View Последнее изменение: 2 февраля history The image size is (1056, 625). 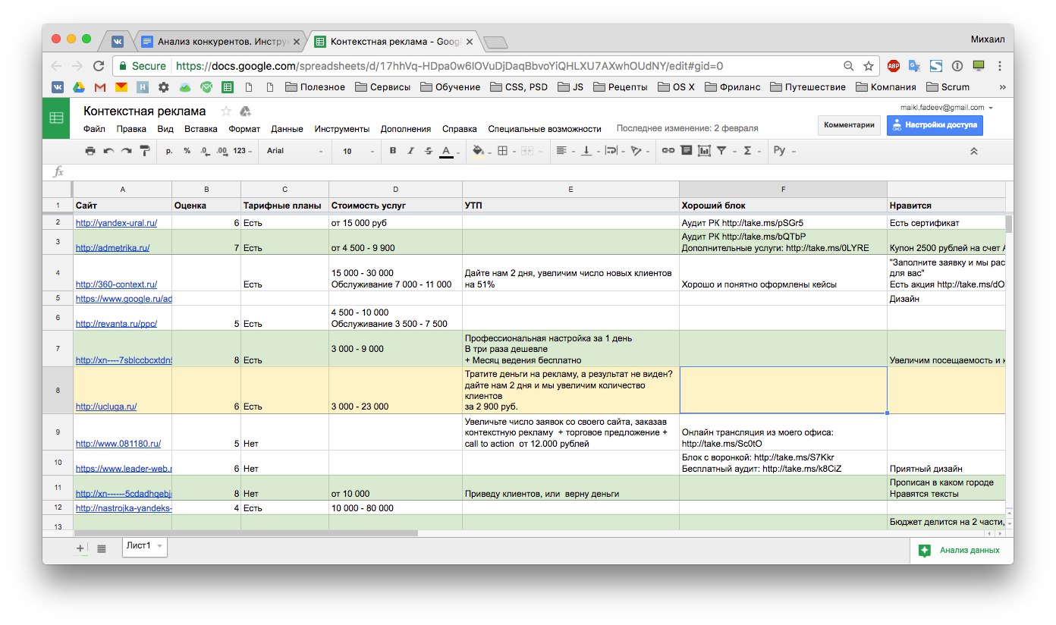click(687, 129)
